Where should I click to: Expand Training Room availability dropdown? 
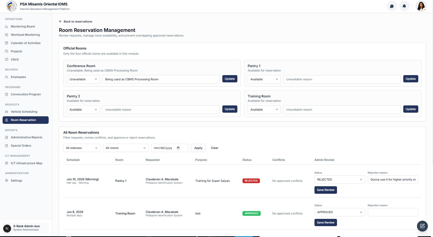point(264,110)
